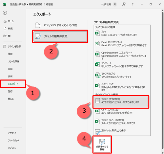Click the feedback person icon in title bar
The width and height of the screenshot is (164, 154).
click(124, 4)
